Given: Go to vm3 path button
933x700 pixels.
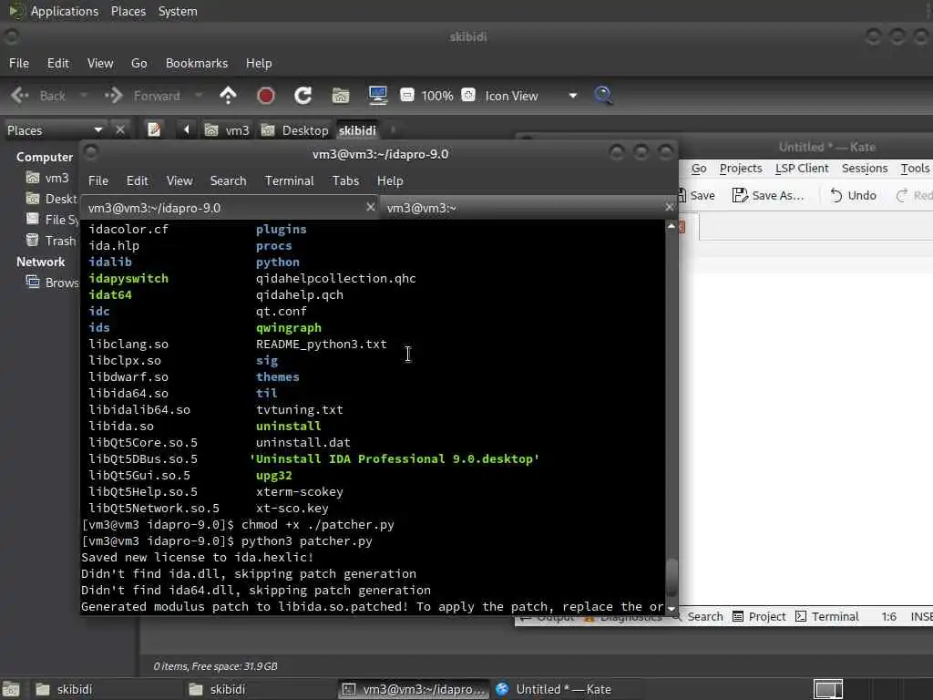Looking at the screenshot, I should 227,130.
